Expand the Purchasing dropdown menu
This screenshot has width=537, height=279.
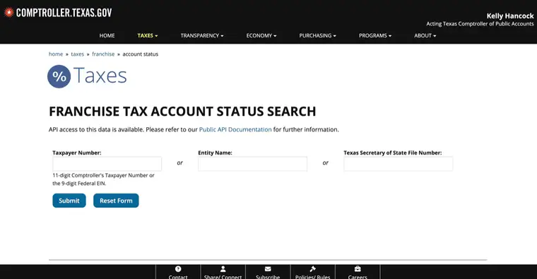(317, 35)
